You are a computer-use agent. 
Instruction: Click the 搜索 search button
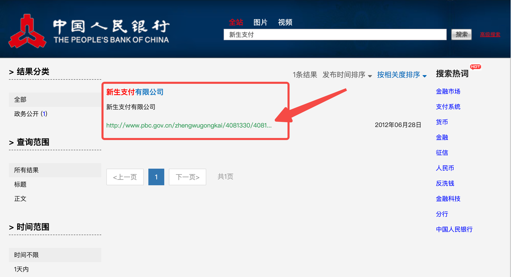click(461, 34)
